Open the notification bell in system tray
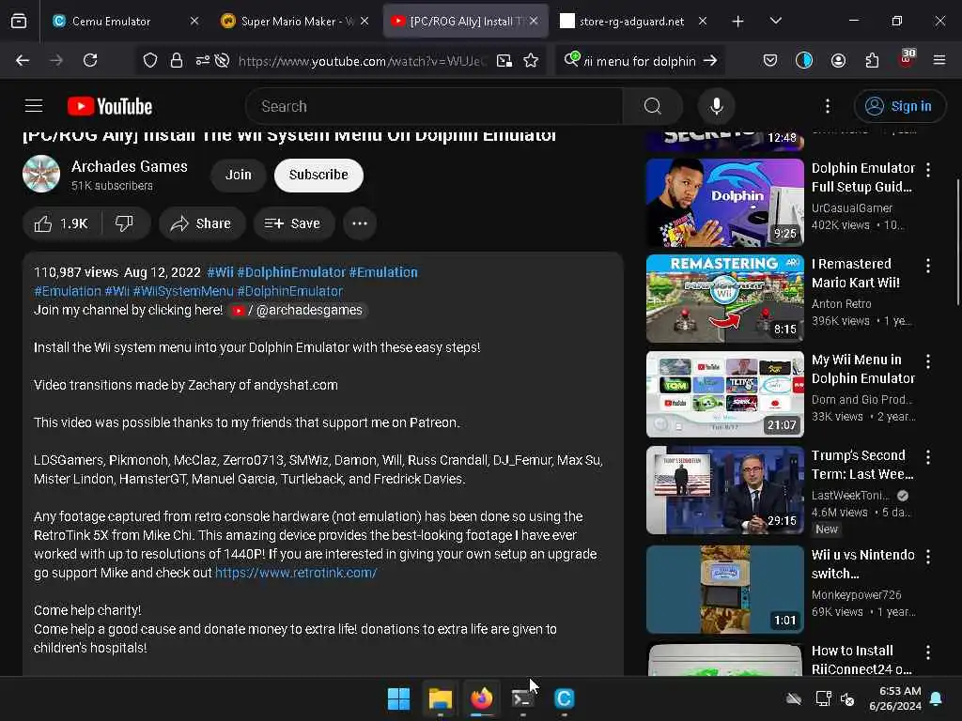The width and height of the screenshot is (962, 721). click(x=937, y=698)
